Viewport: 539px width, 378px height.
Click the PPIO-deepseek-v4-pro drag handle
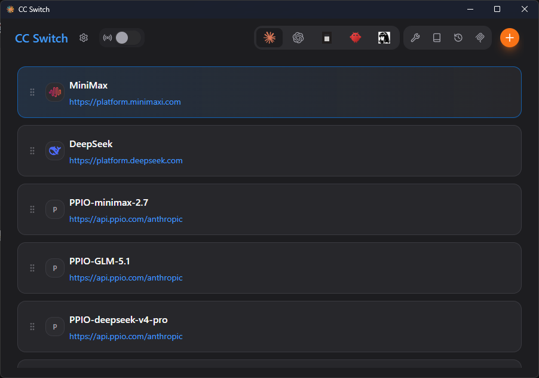pos(32,327)
